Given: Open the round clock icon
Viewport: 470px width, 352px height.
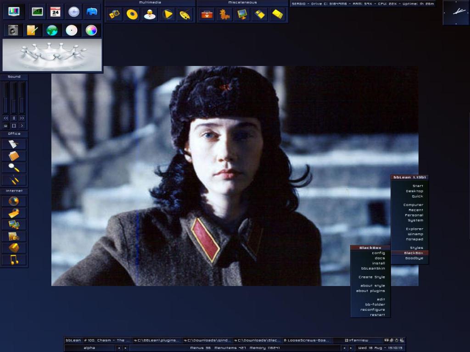Looking at the screenshot, I should 74,11.
